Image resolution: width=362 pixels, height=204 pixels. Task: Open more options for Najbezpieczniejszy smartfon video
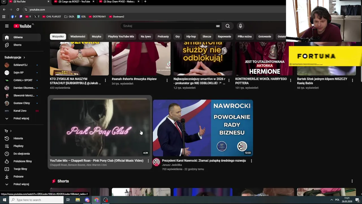click(x=229, y=80)
